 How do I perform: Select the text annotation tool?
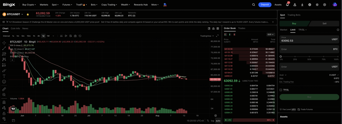point(4,76)
